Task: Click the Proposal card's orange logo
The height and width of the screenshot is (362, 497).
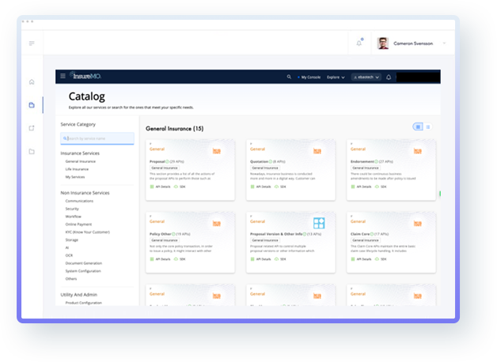Action: [x=217, y=151]
